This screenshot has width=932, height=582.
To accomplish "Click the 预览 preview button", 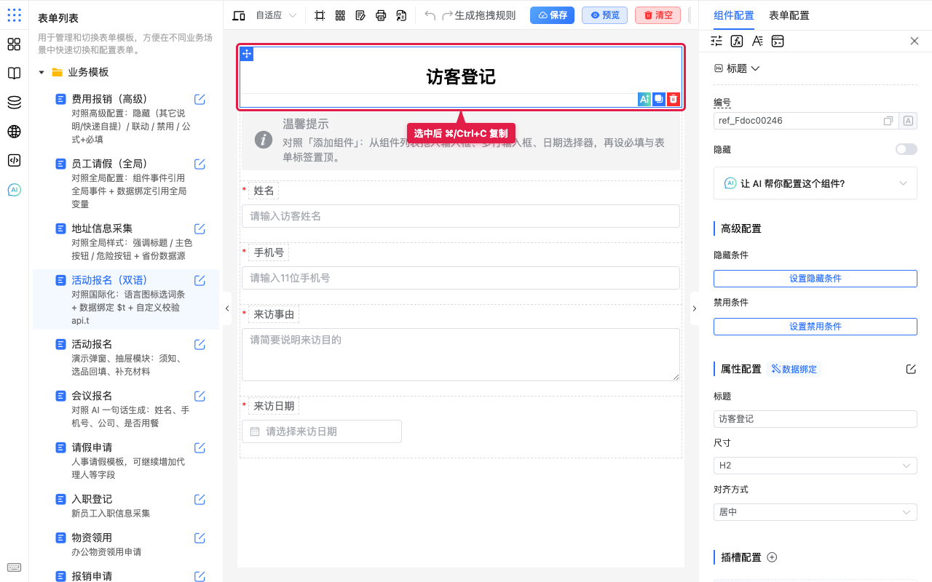I will 604,15.
